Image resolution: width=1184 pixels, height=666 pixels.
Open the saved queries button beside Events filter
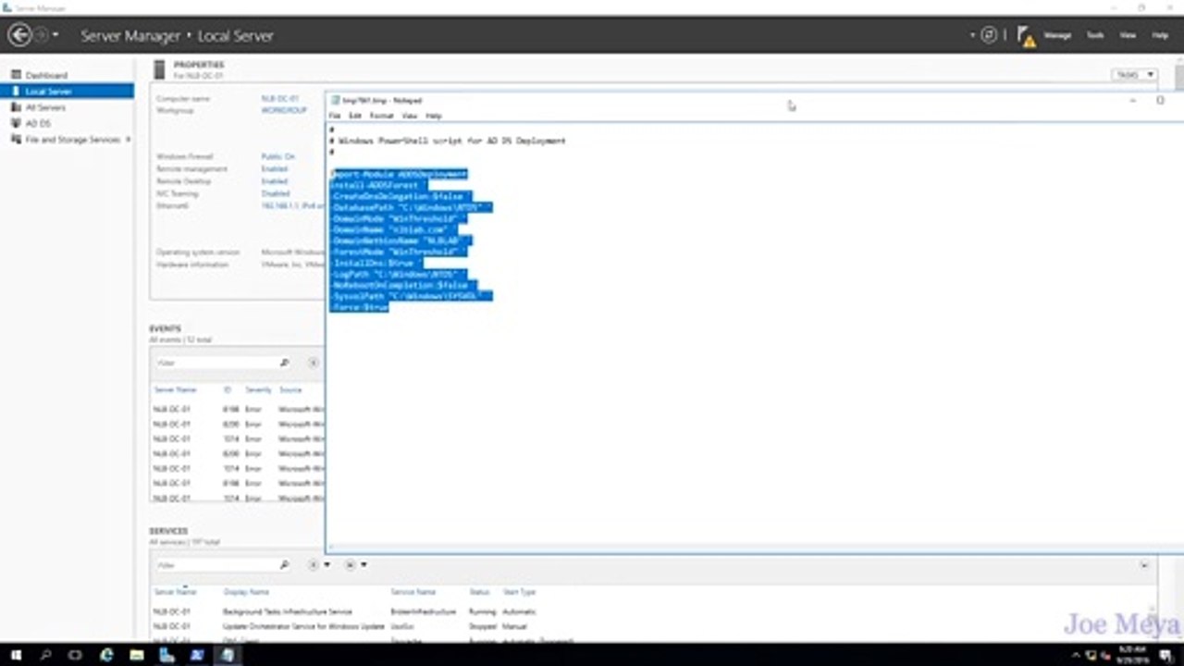coord(314,363)
